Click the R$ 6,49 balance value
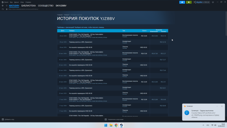This screenshot has width=227, height=128. tap(163, 100)
